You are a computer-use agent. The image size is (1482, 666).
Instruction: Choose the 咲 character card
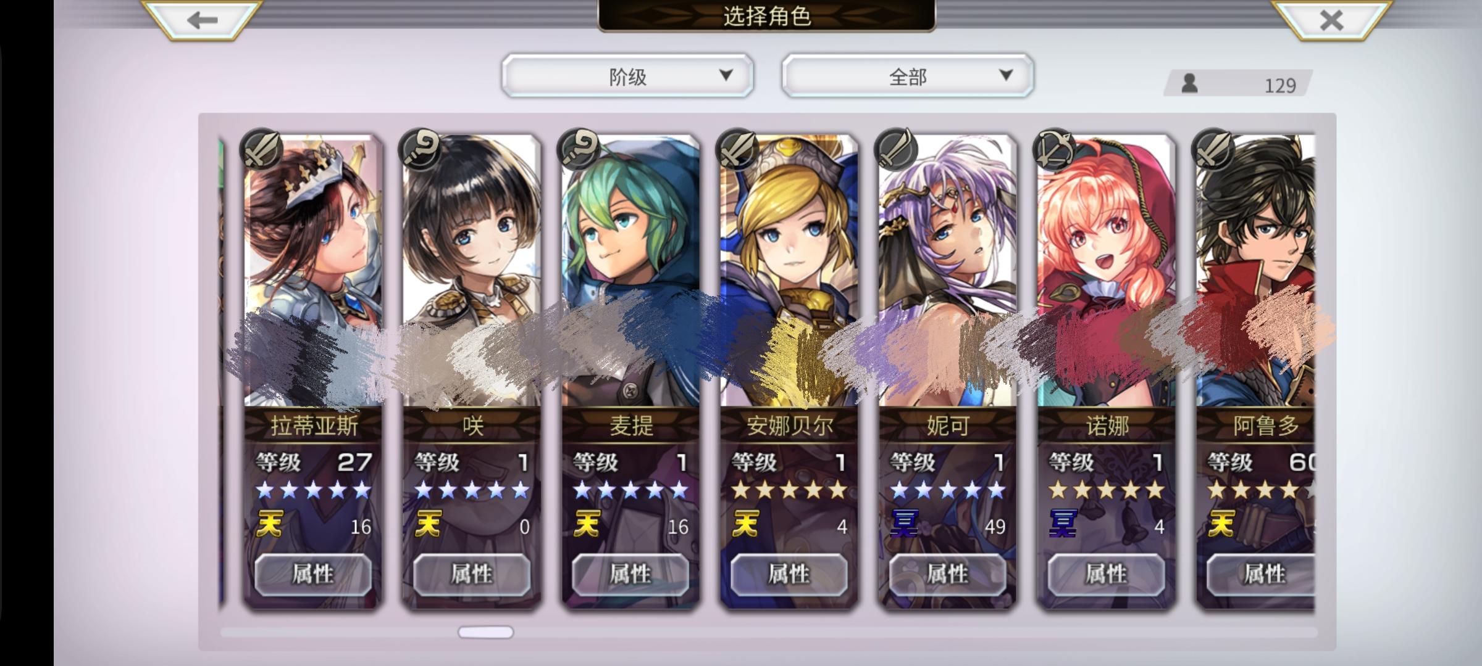472,370
